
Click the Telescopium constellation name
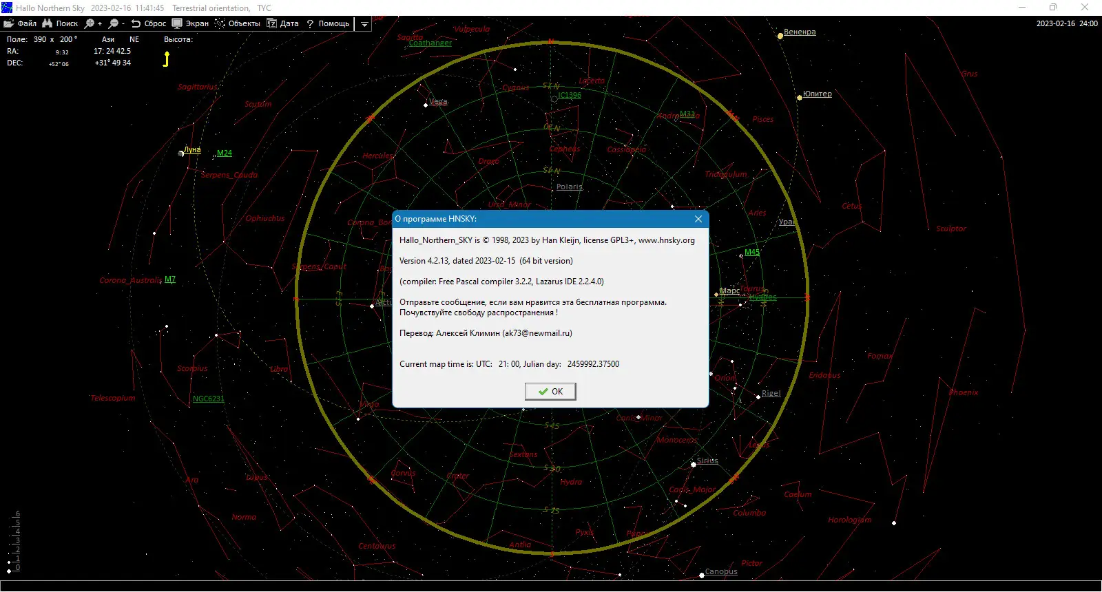coord(114,398)
